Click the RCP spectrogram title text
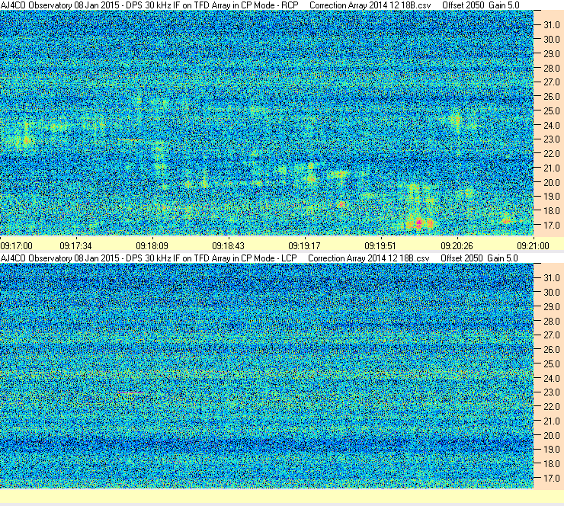 [x=149, y=5]
